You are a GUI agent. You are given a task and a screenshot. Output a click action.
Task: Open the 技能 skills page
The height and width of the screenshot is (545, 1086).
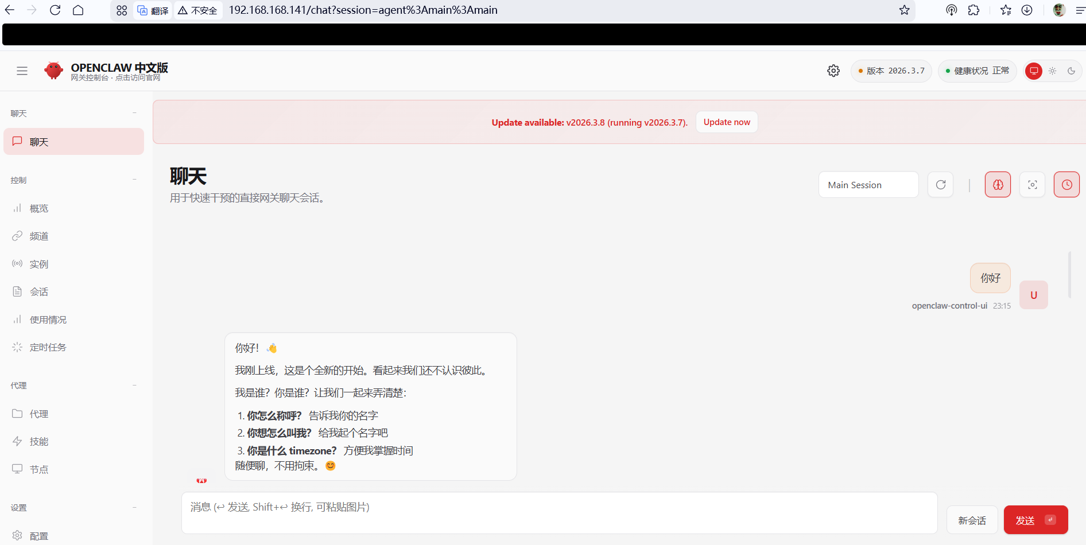[73, 441]
